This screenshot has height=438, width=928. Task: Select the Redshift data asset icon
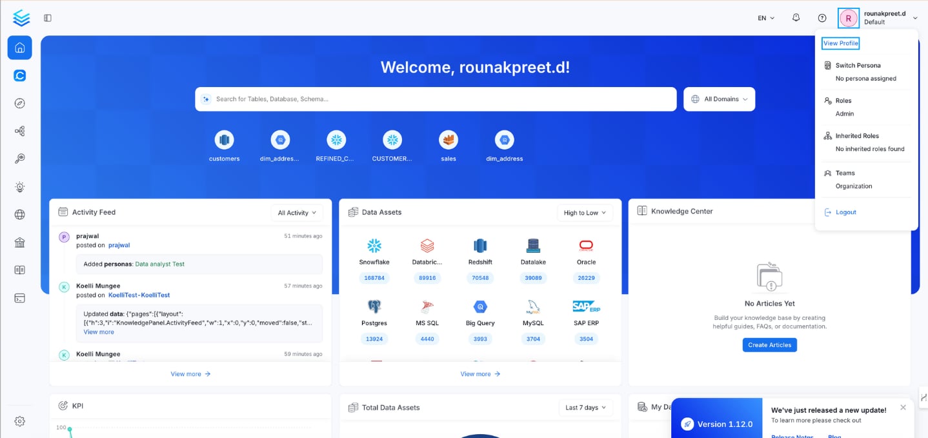click(480, 246)
